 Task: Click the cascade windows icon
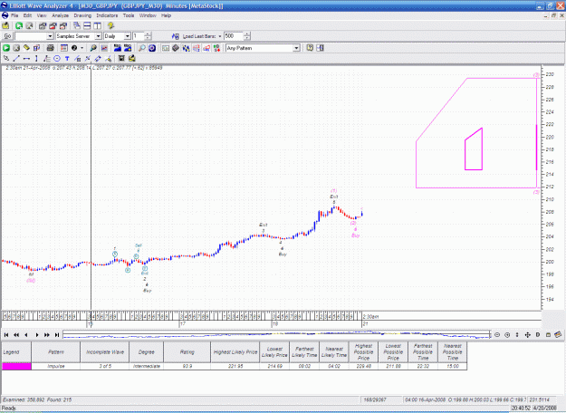(77, 25)
